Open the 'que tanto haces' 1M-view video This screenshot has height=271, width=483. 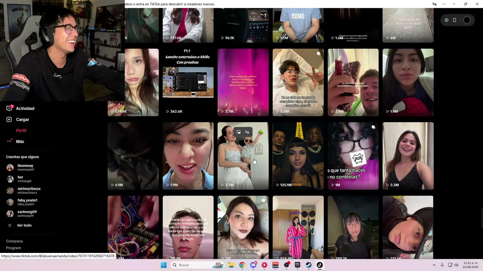pyautogui.click(x=353, y=156)
